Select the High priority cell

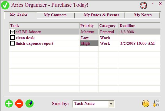(x=89, y=43)
